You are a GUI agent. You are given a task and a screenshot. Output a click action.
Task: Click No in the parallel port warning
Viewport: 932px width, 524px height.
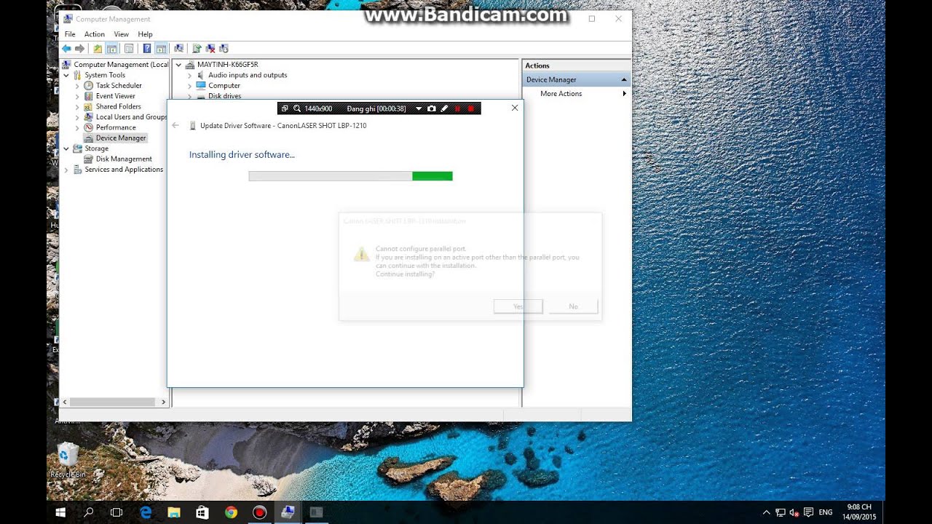click(x=573, y=306)
